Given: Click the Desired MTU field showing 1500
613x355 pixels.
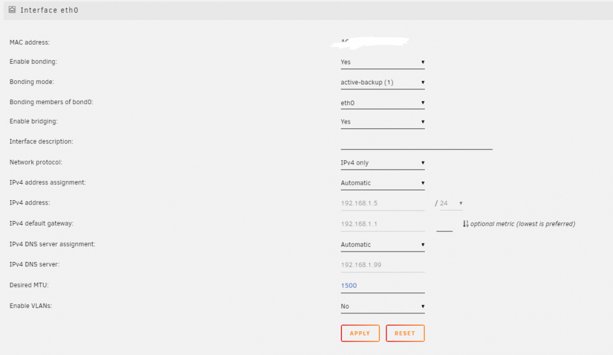Looking at the screenshot, I should (x=383, y=286).
